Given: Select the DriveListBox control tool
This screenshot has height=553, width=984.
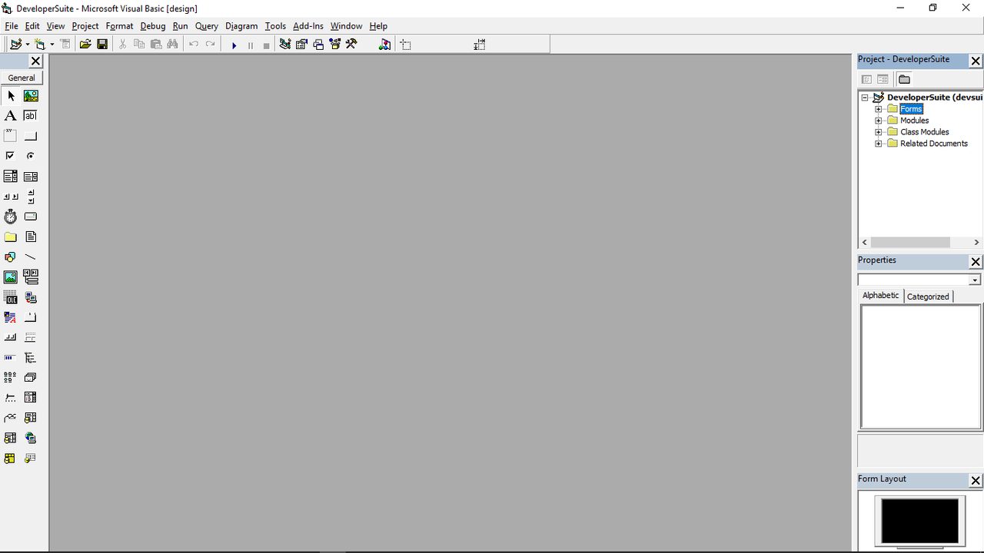Looking at the screenshot, I should coord(31,217).
